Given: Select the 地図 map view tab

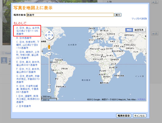Looking at the screenshot, I should coord(129,30).
